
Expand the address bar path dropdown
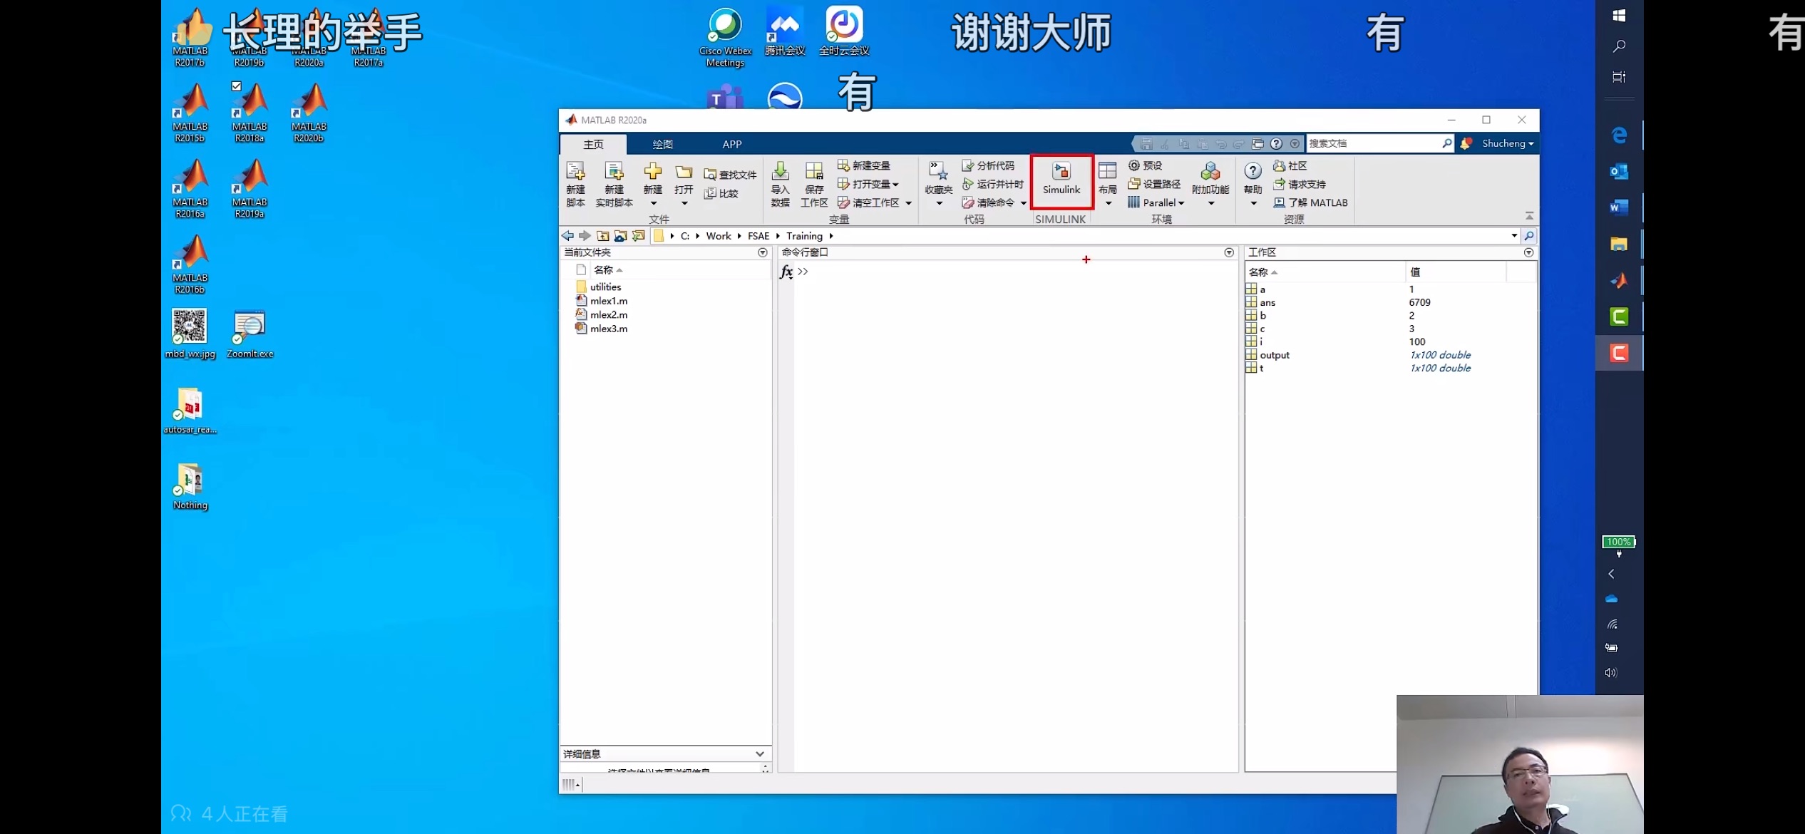pos(1513,236)
